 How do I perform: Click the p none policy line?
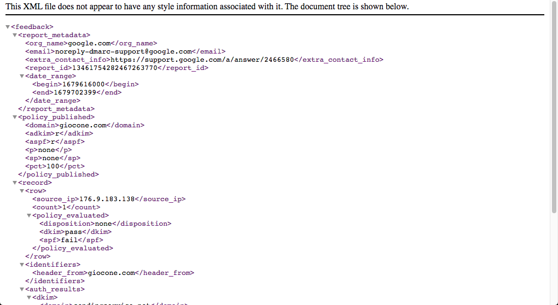tap(48, 150)
